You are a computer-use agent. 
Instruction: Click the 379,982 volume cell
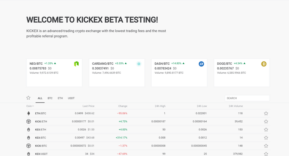point(238,154)
